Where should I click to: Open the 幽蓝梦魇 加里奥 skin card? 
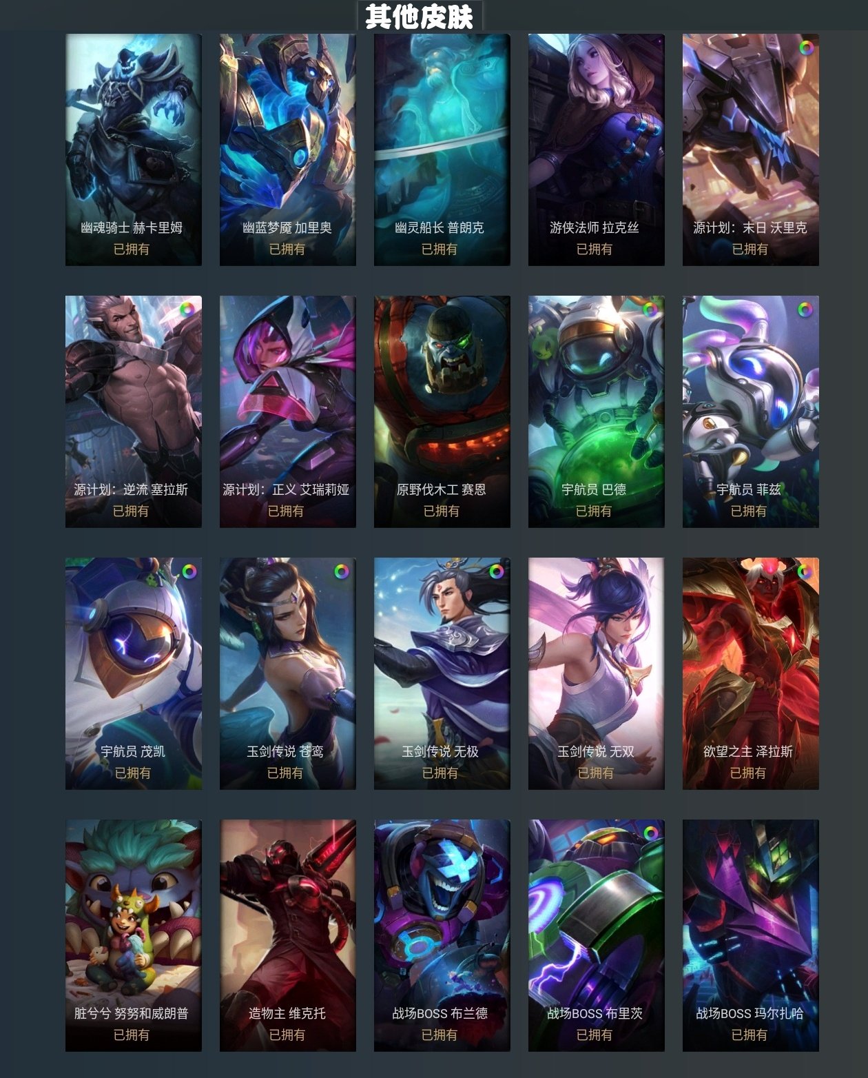(288, 150)
